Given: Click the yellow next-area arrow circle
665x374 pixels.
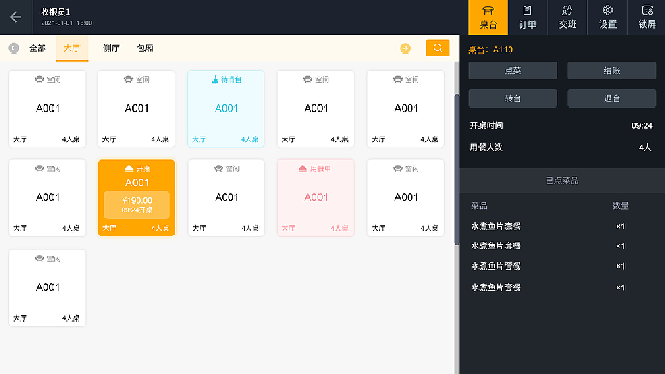Looking at the screenshot, I should click(x=405, y=48).
